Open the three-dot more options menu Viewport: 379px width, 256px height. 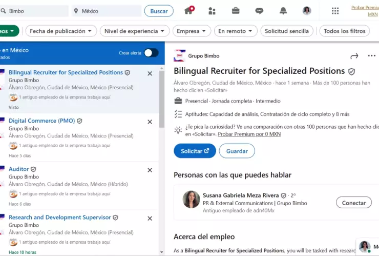pos(371,56)
